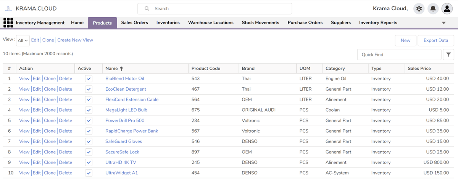Open the View dropdown showing All

(x=23, y=40)
